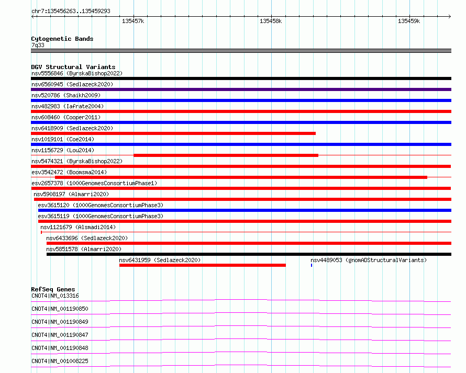Click the DGV Structural Variants track title
The height and width of the screenshot is (373, 466).
[x=73, y=67]
